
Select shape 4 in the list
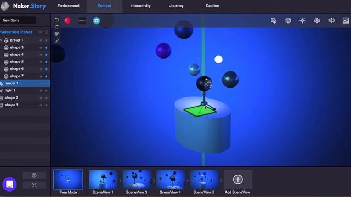(x=25, y=55)
